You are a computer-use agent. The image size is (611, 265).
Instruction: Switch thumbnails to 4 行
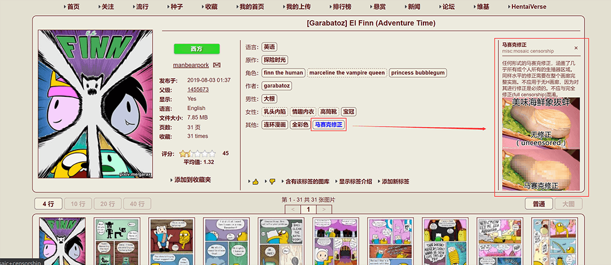48,204
